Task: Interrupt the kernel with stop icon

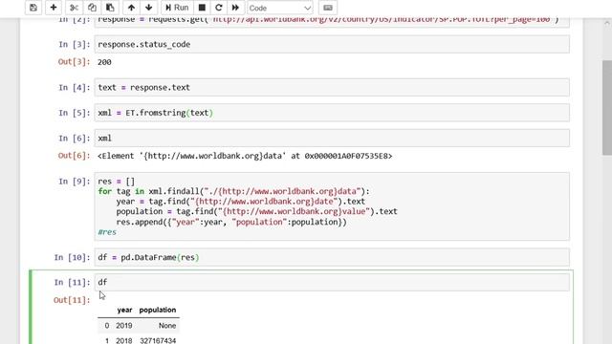Action: pos(202,8)
